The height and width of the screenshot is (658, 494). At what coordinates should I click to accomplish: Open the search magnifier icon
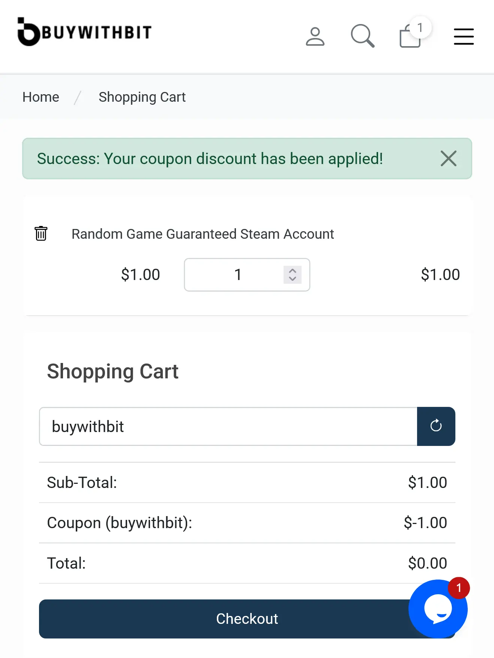coord(362,36)
